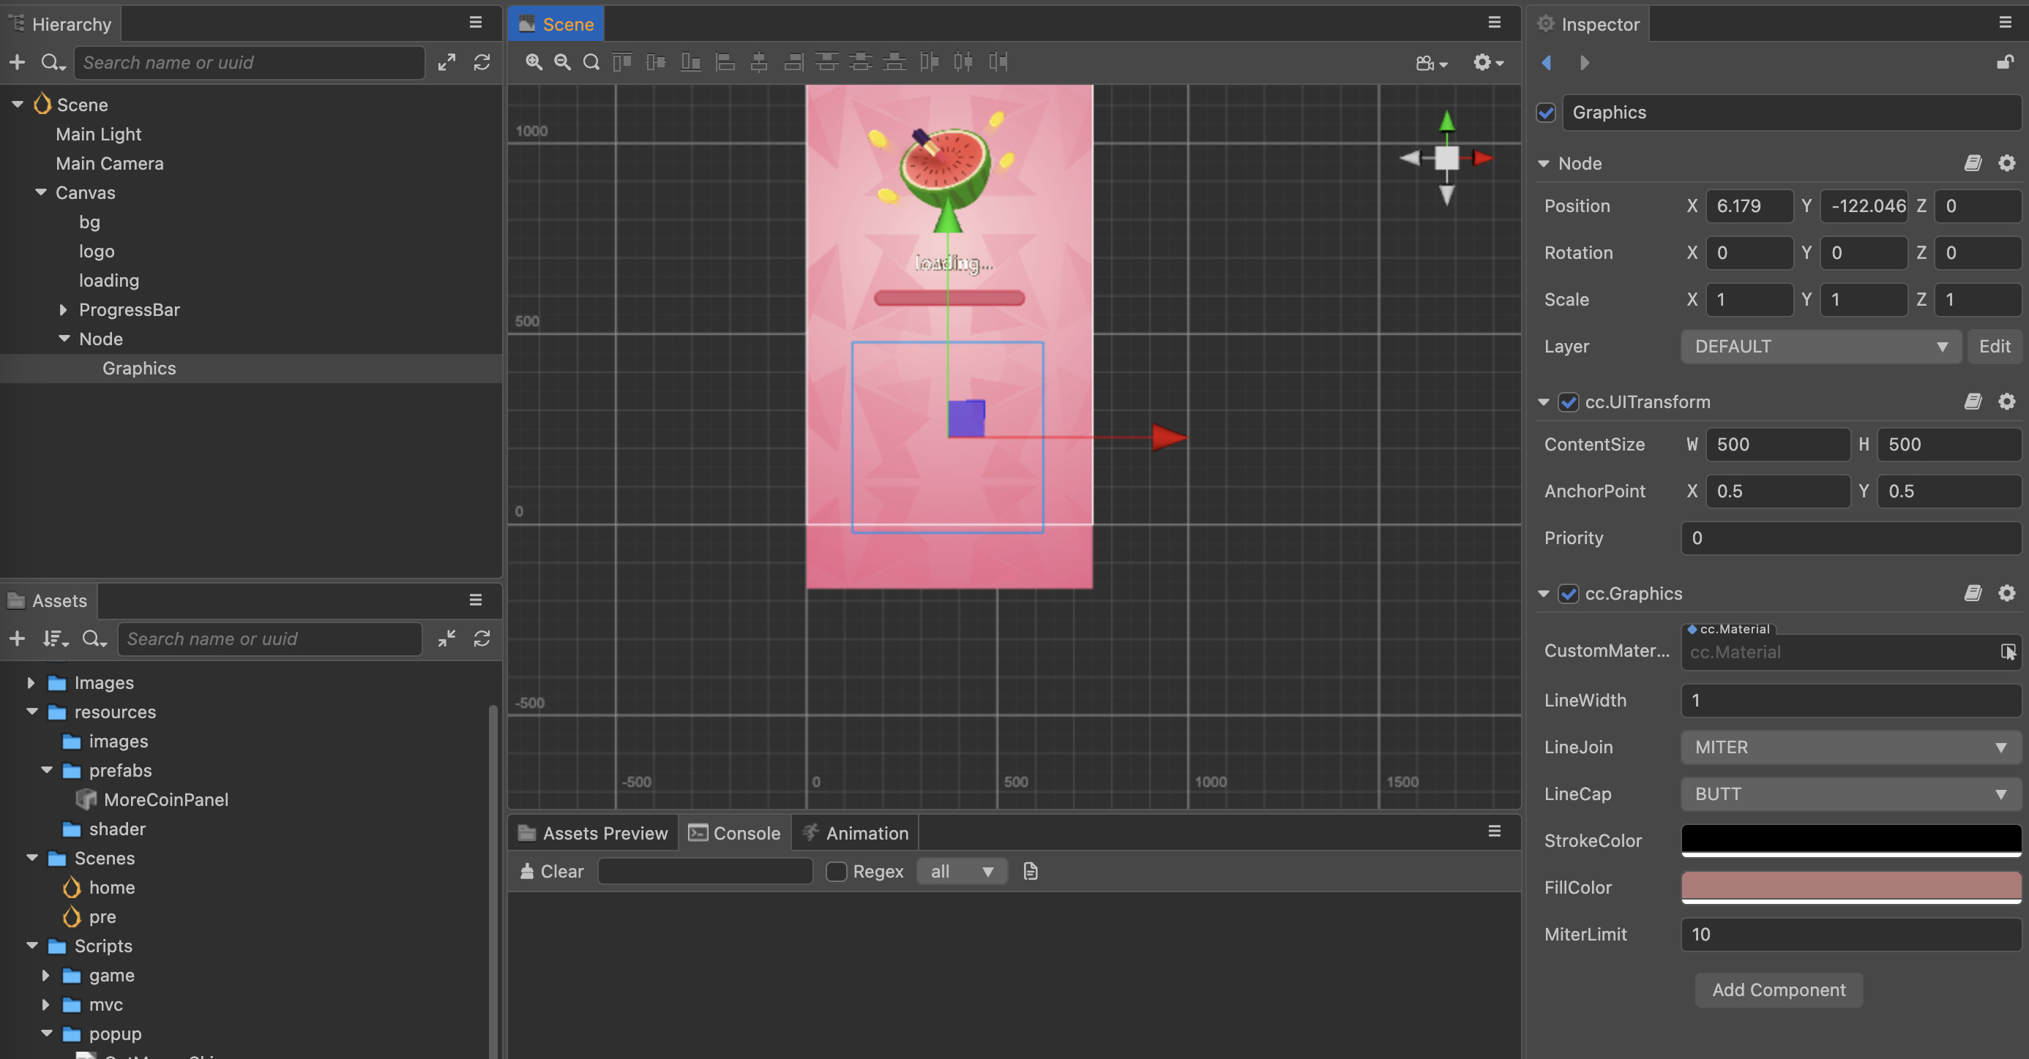2029x1059 pixels.
Task: Click the Inspector lock icon
Action: coord(2005,62)
